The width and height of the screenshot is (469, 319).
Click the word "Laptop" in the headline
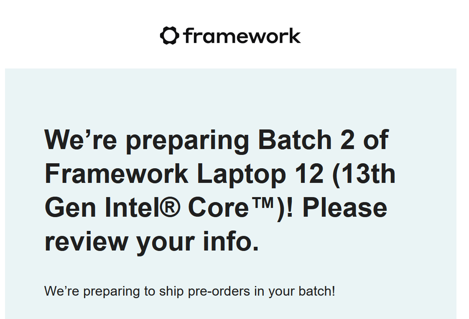click(241, 176)
